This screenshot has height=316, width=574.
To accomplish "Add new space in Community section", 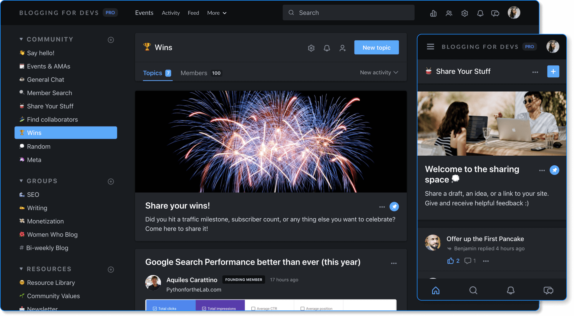I will (x=111, y=40).
